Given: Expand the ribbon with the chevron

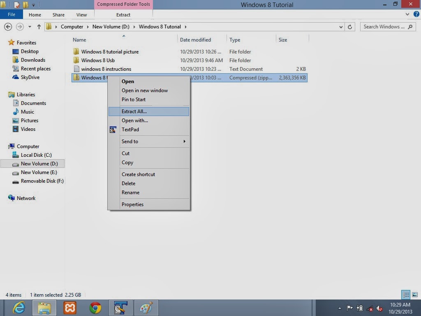Looking at the screenshot, I should tap(407, 14).
